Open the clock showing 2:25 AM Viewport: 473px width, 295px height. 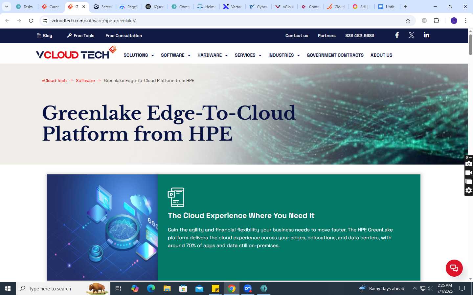pyautogui.click(x=445, y=288)
